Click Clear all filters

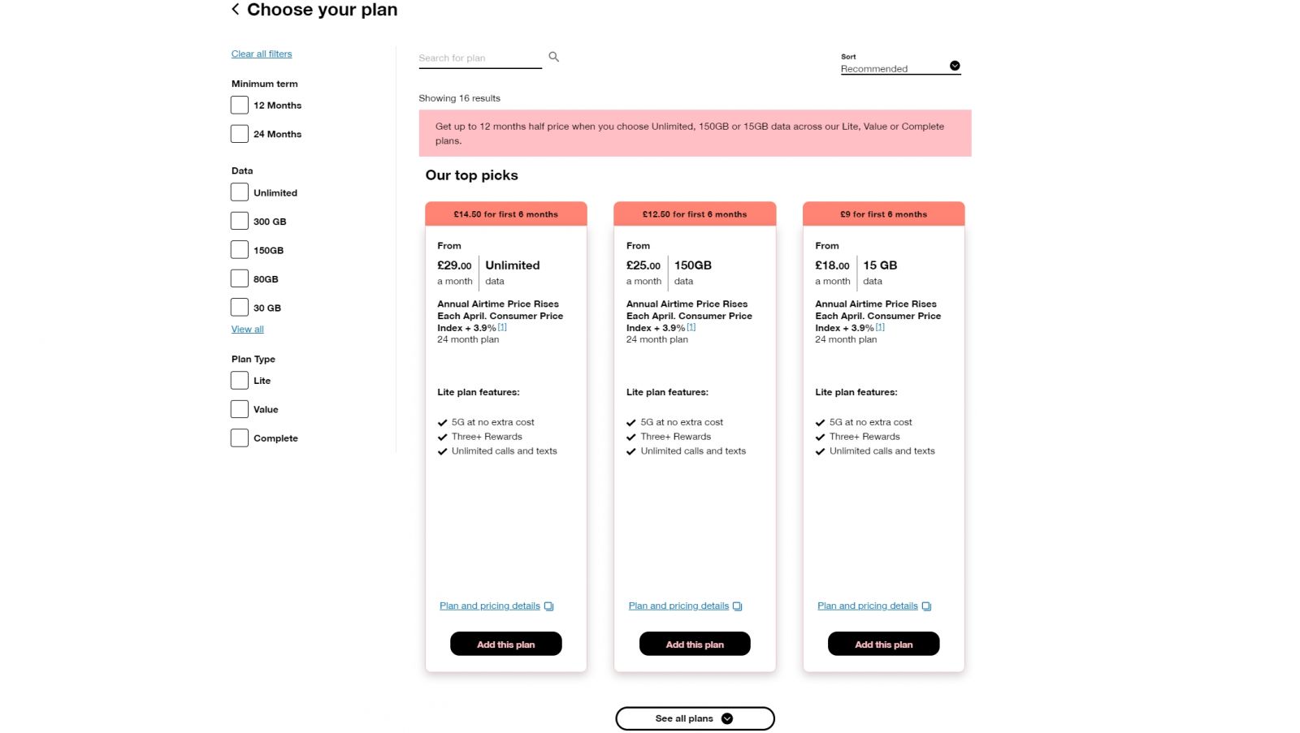click(x=261, y=54)
